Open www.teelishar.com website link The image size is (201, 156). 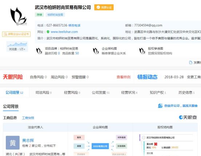click(64, 32)
